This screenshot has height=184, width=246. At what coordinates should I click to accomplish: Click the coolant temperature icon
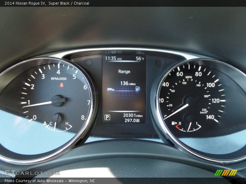pyautogui.click(x=45, y=123)
